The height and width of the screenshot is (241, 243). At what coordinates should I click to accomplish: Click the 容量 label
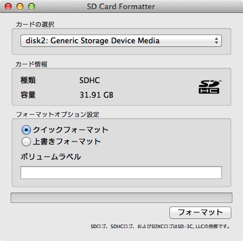pos(28,95)
